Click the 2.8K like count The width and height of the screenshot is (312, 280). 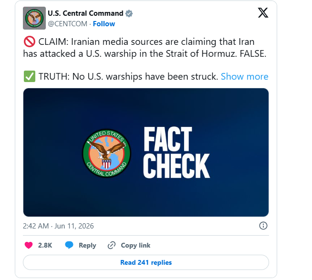point(45,245)
